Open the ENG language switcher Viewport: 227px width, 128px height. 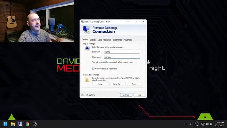click(x=196, y=124)
